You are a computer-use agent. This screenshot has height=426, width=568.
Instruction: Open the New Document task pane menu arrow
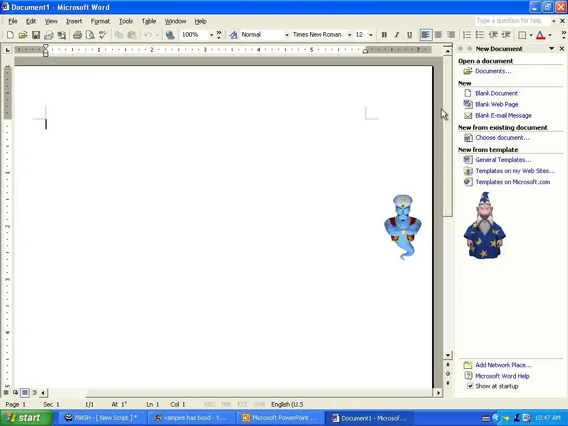(x=552, y=49)
